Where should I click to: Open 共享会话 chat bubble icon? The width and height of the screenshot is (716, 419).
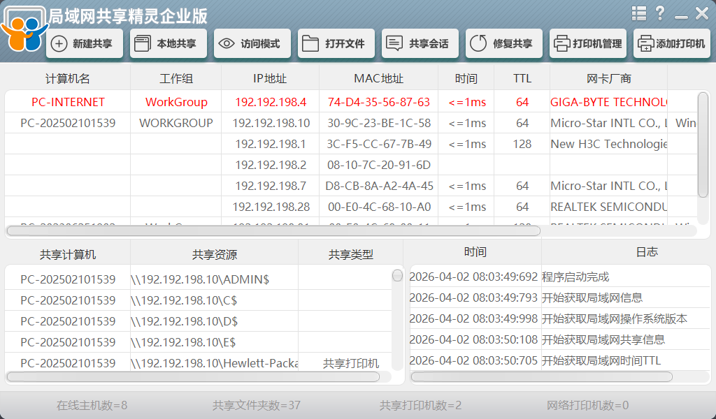[394, 43]
